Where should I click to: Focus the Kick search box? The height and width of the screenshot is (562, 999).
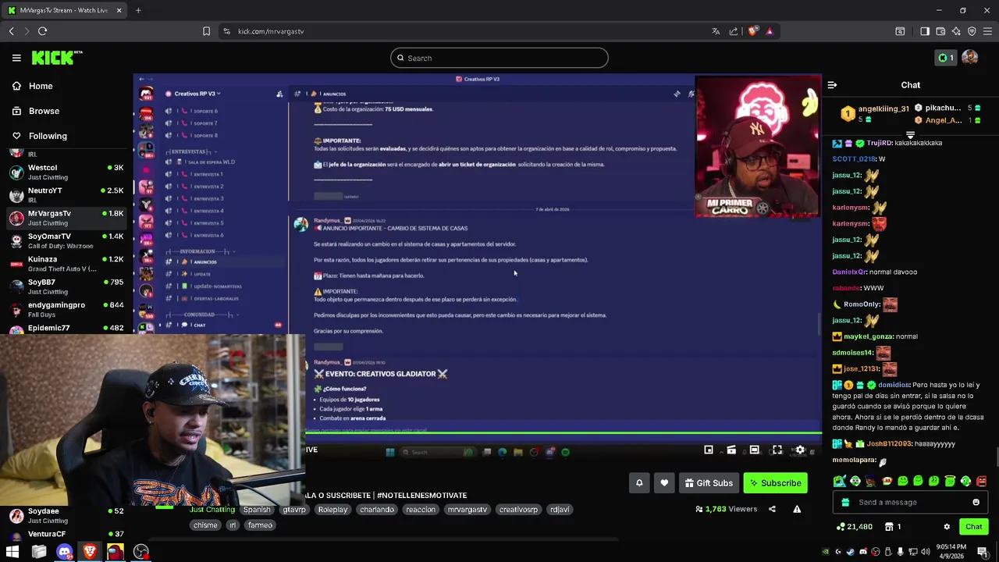(499, 58)
